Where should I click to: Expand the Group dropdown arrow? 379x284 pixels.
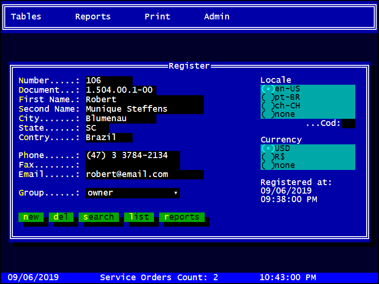[x=176, y=193]
